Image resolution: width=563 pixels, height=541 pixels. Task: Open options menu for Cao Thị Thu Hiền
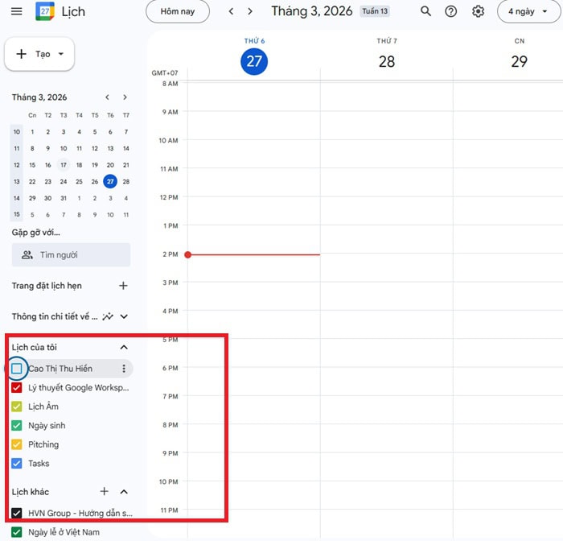(x=123, y=369)
